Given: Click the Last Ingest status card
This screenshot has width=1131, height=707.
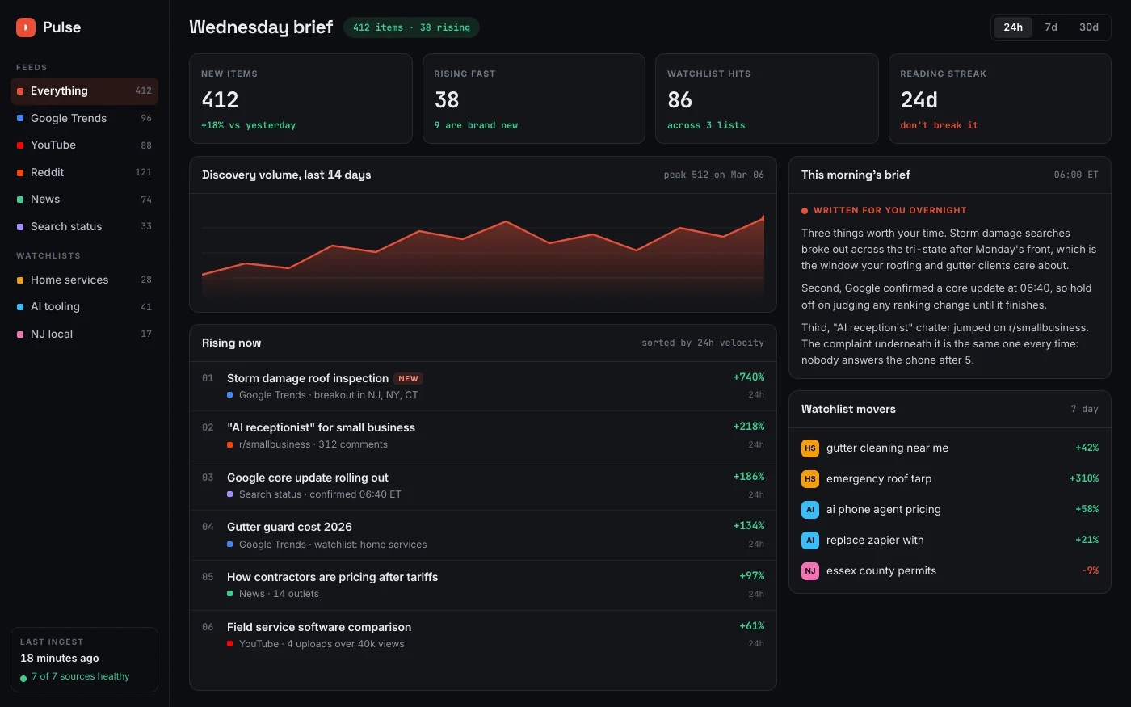Looking at the screenshot, I should click(x=84, y=659).
